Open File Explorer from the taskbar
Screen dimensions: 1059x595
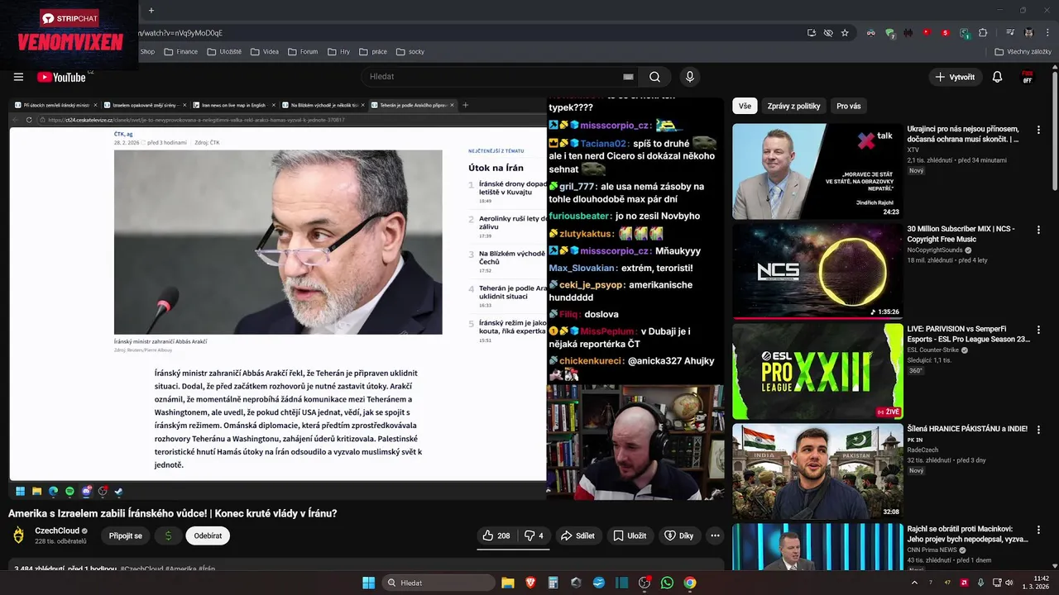(508, 583)
